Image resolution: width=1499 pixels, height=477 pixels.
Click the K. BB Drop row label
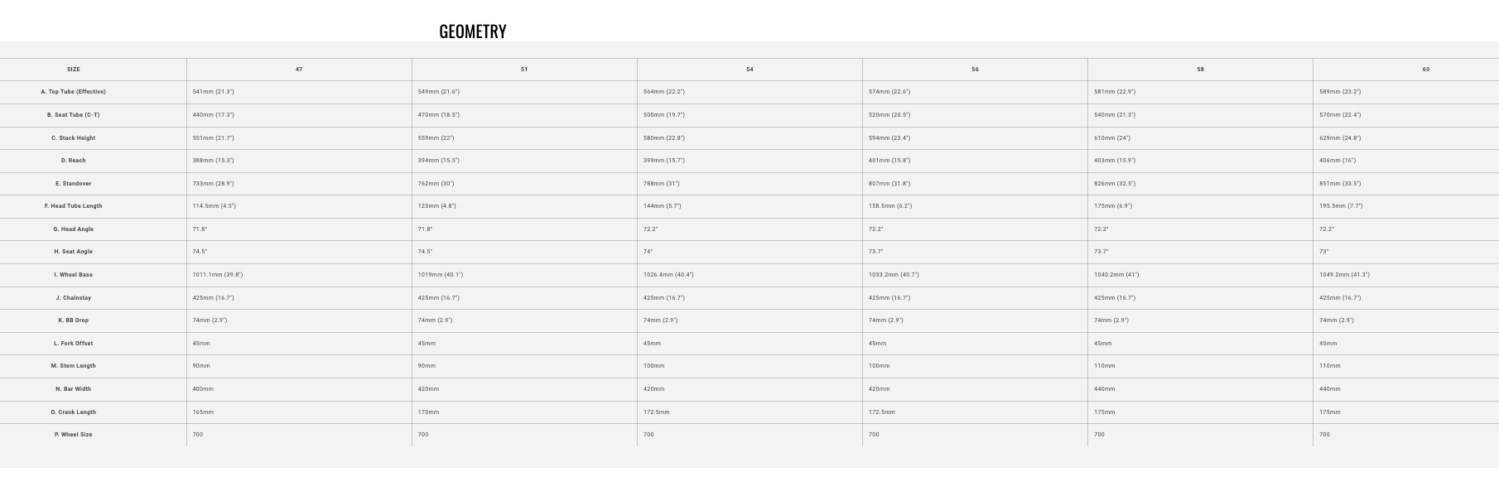[74, 320]
